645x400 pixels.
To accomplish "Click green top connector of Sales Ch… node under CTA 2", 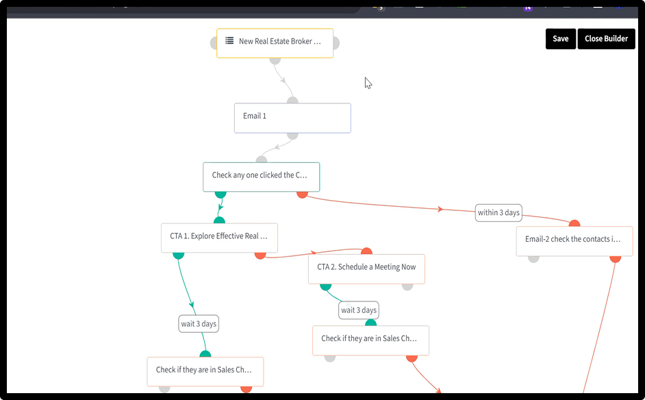I will click(x=370, y=323).
